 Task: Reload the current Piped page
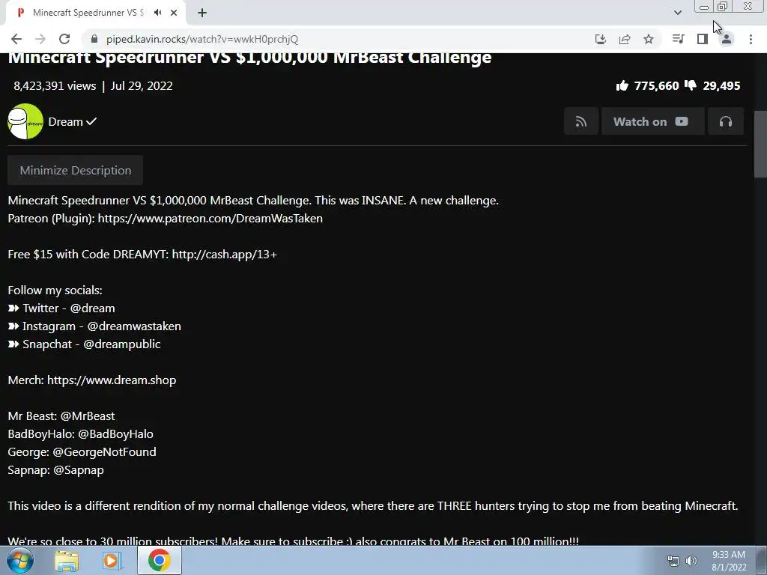[x=64, y=39]
